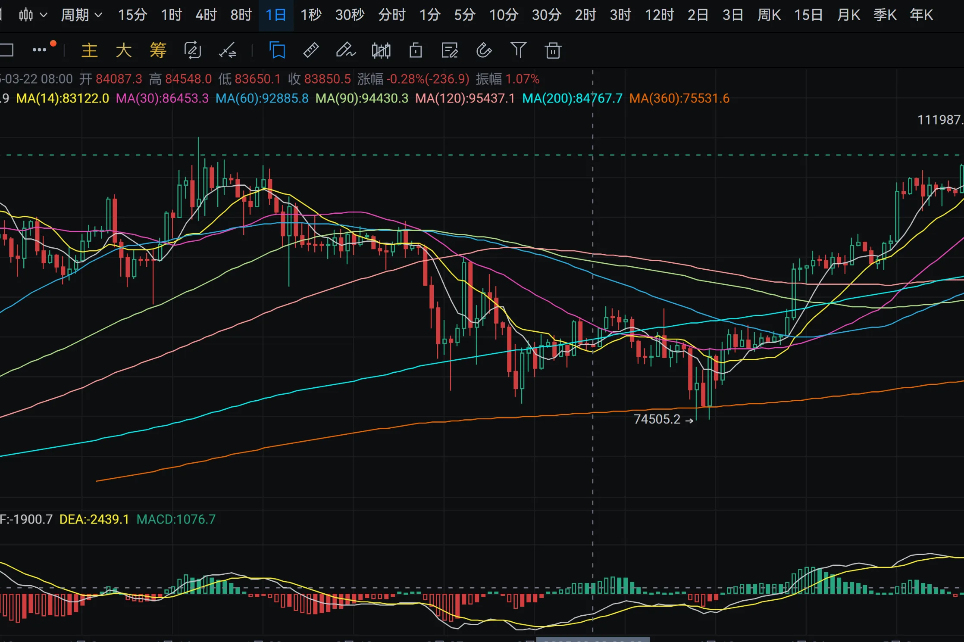Switch to the 1秒 timeframe
Viewport: 964px width, 642px height.
tap(311, 15)
